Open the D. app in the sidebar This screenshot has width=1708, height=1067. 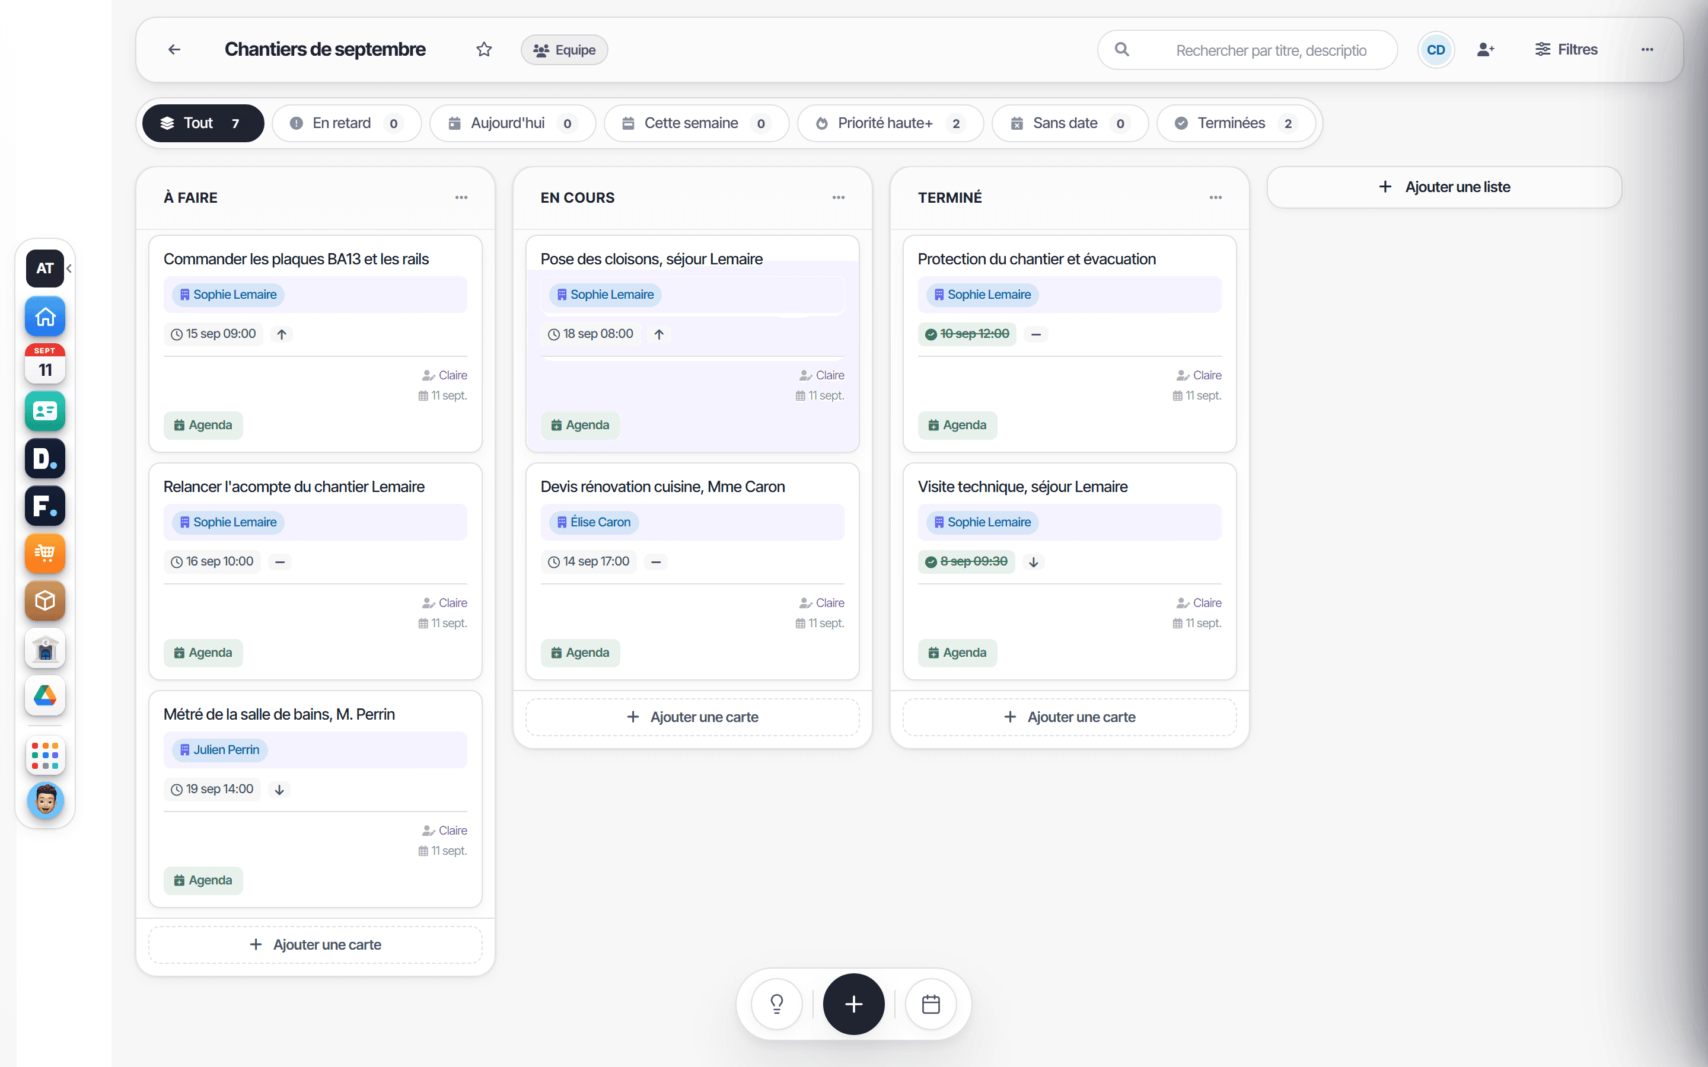[45, 459]
